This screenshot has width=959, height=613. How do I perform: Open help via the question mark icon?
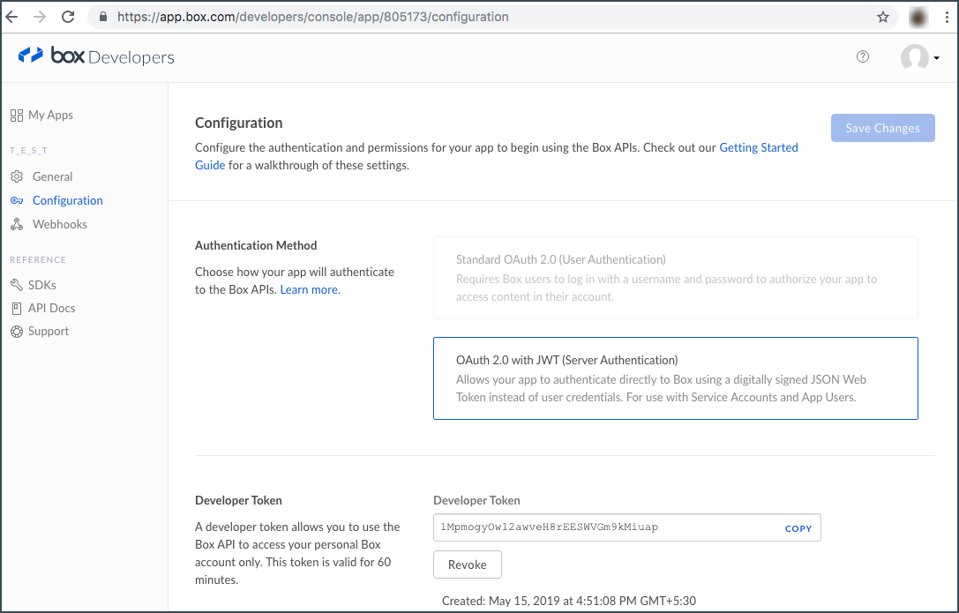click(862, 56)
